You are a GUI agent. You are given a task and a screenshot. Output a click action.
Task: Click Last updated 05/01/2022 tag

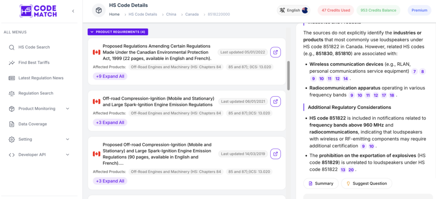point(243,52)
